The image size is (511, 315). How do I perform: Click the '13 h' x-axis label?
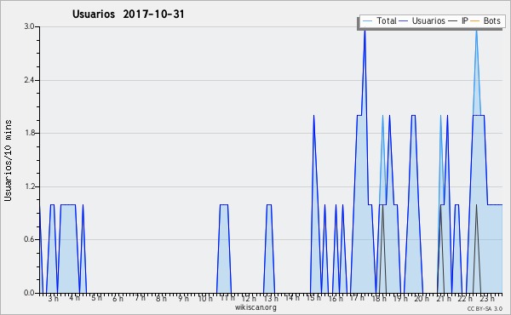[271, 298]
